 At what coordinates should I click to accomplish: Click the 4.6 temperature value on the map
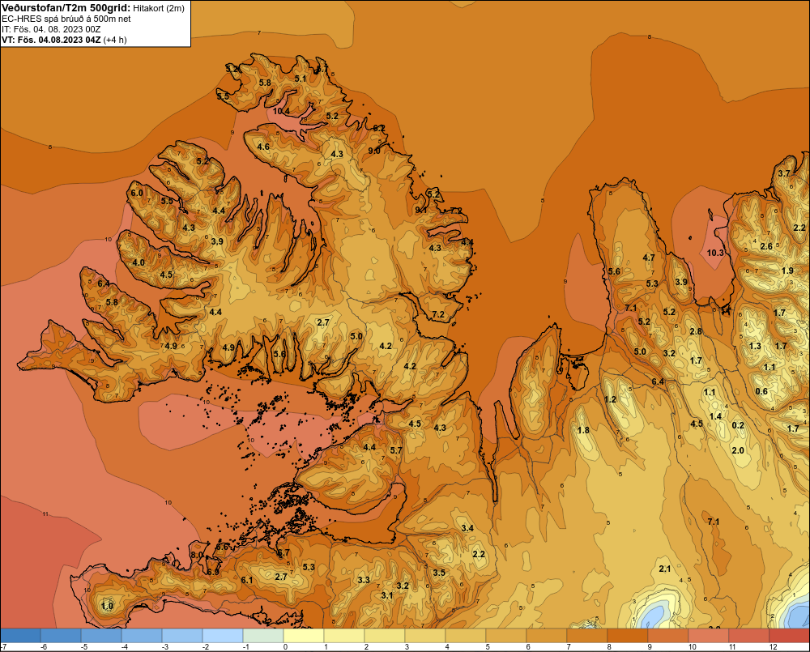(x=263, y=147)
